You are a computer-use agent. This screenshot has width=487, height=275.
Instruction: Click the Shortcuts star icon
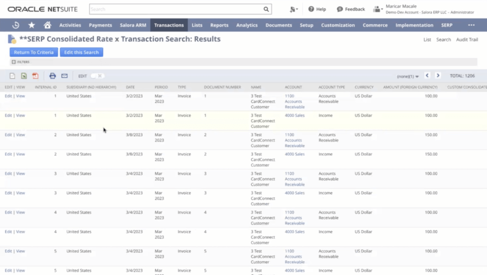point(31,25)
